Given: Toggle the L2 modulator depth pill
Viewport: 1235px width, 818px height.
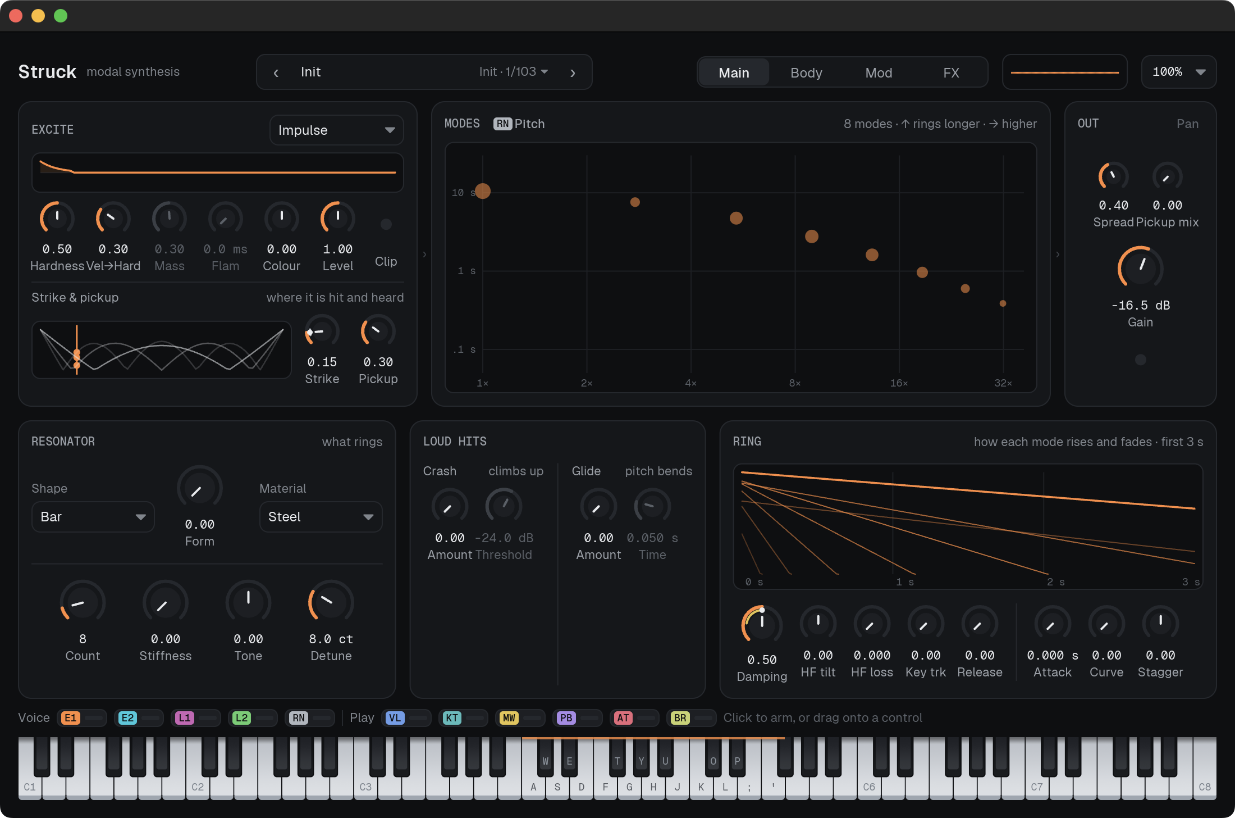Looking at the screenshot, I should click(265, 717).
